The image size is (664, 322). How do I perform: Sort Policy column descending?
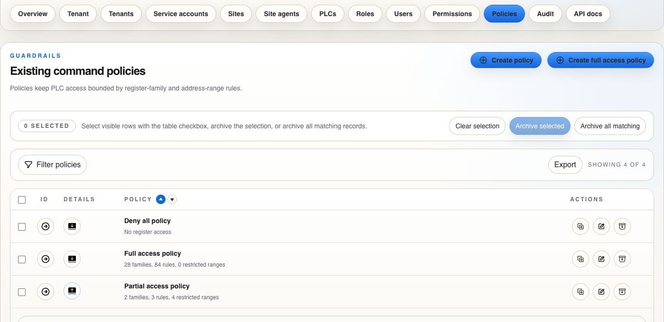click(x=172, y=199)
